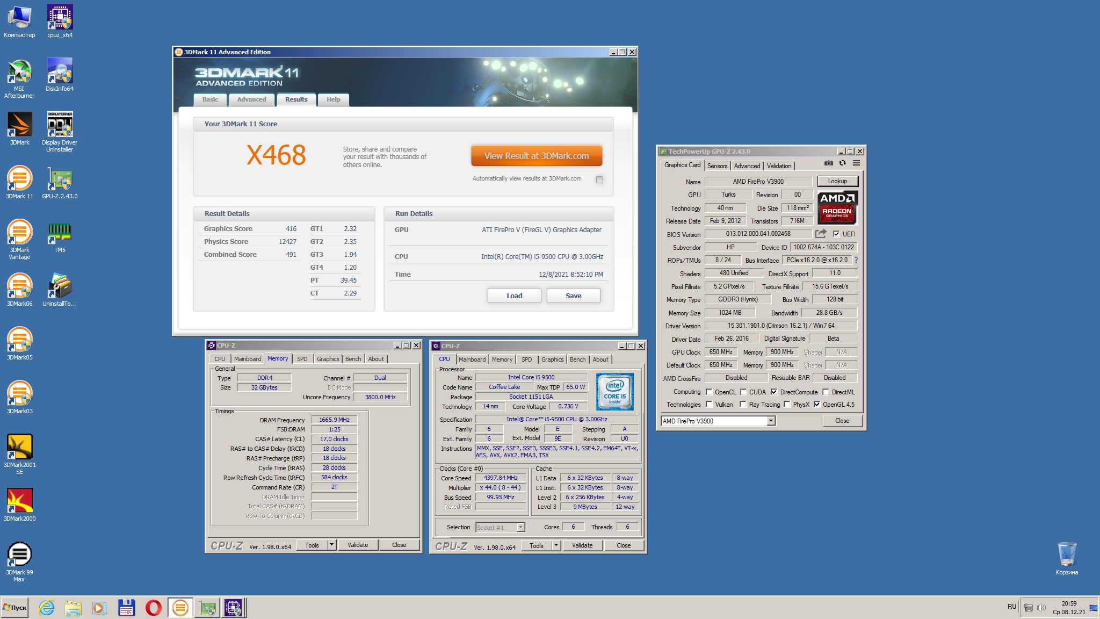The height and width of the screenshot is (619, 1100).
Task: Click Validate in the CPU-Z Memory window
Action: click(x=358, y=545)
